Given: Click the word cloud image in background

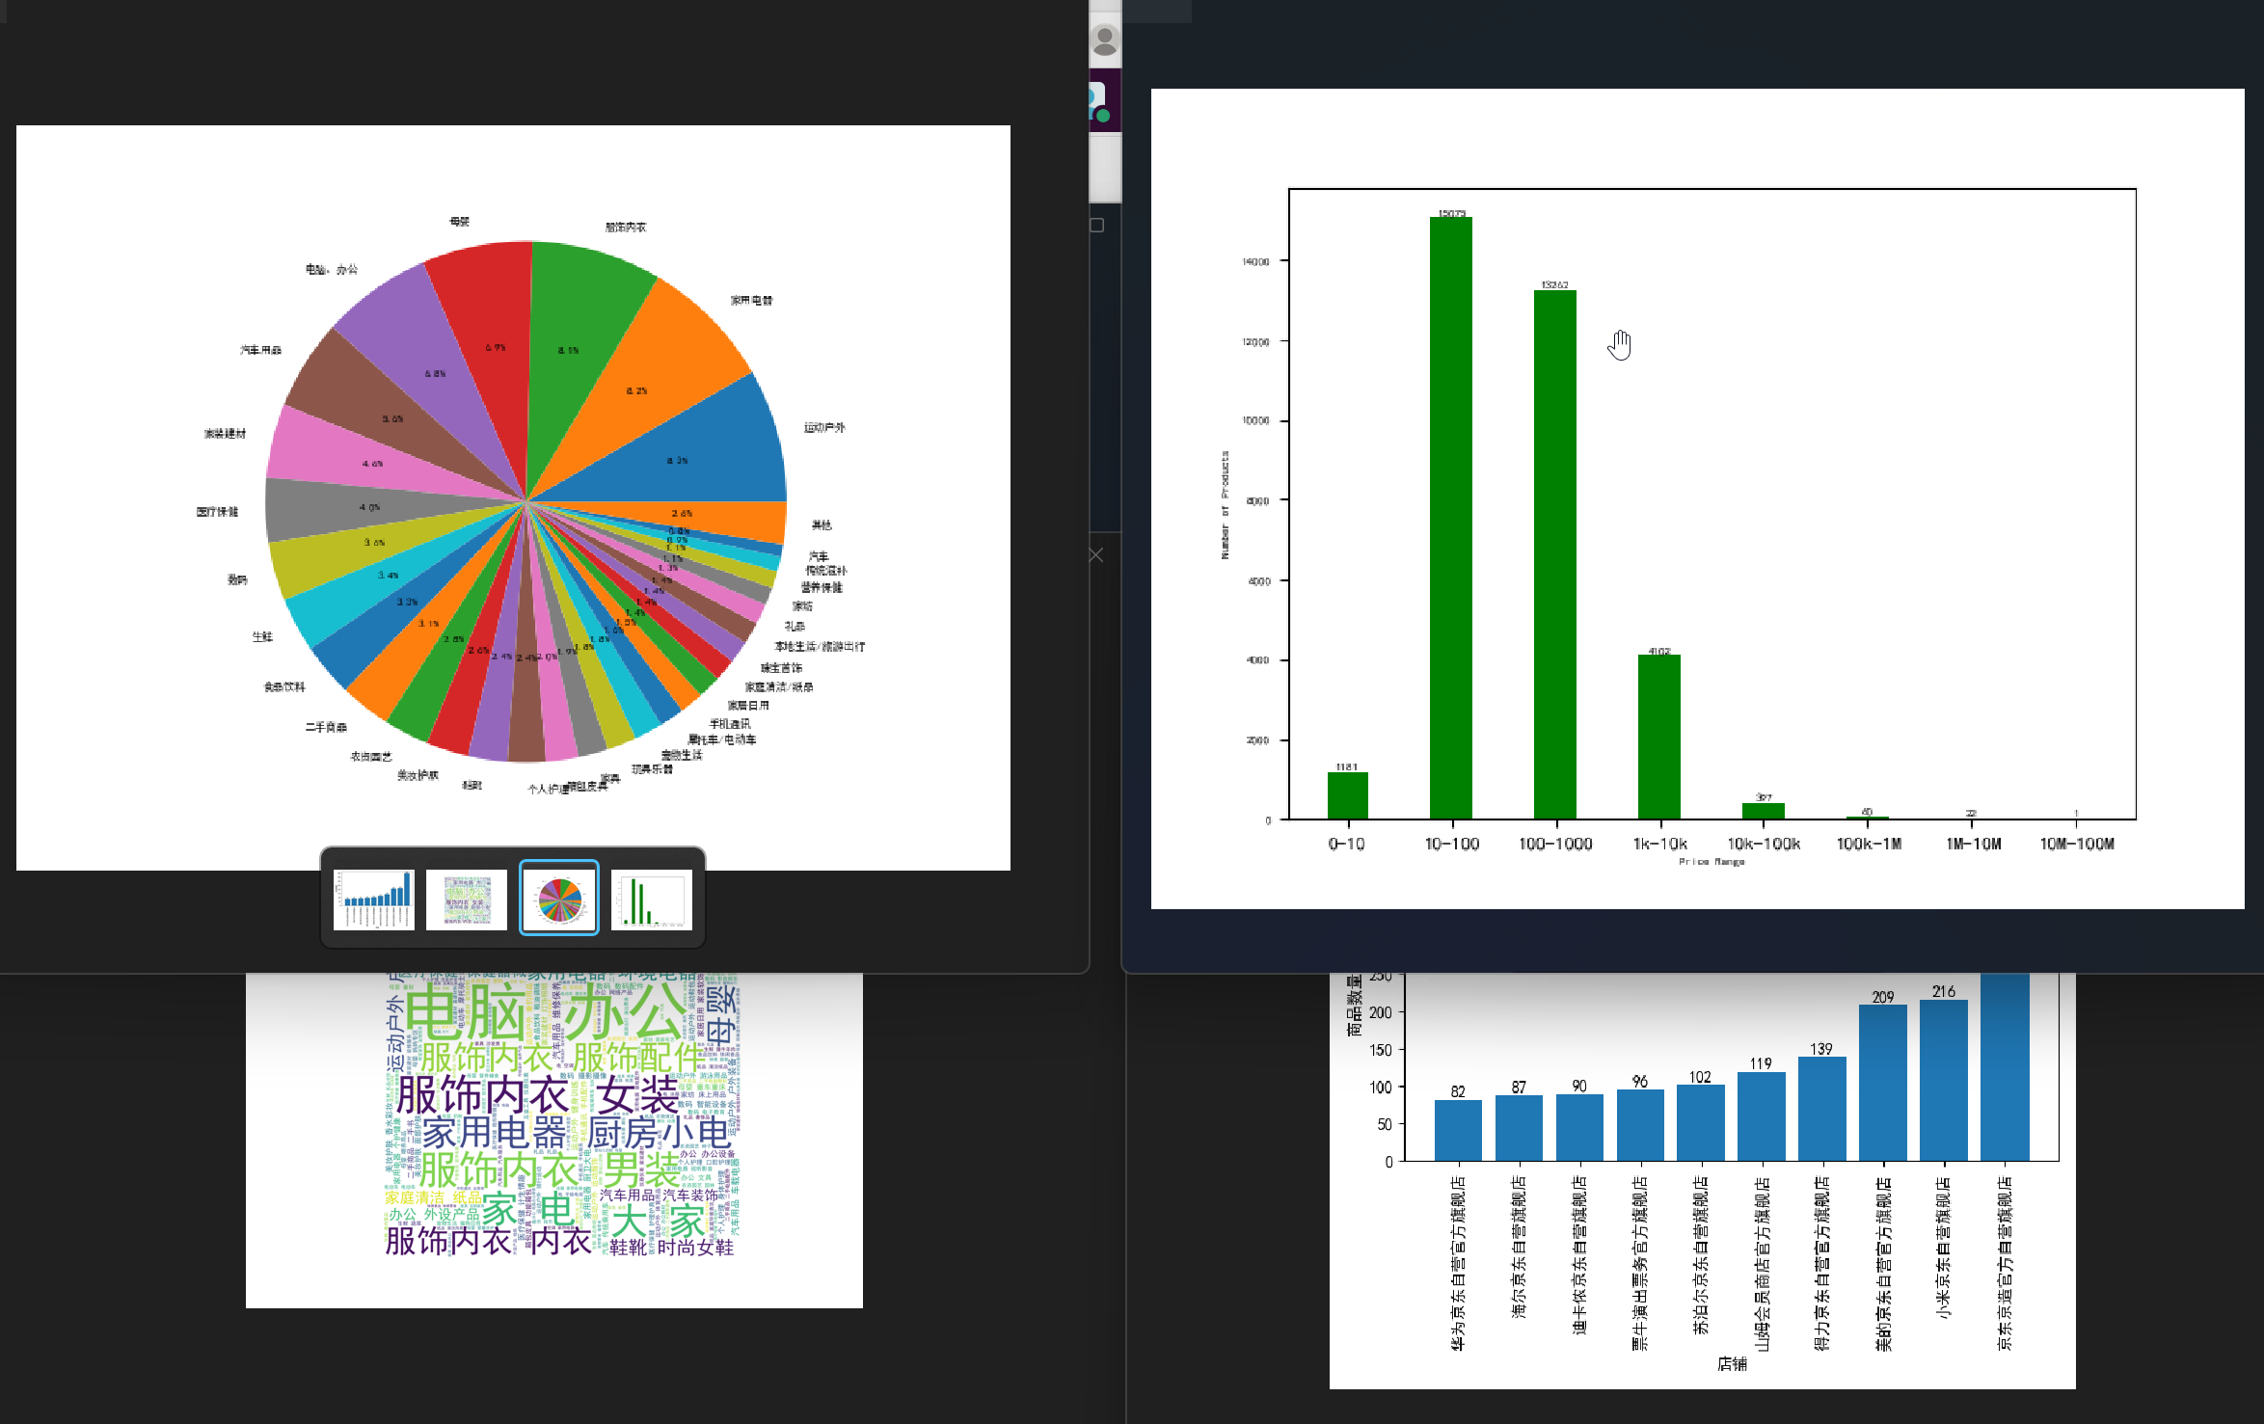Looking at the screenshot, I should (554, 1141).
